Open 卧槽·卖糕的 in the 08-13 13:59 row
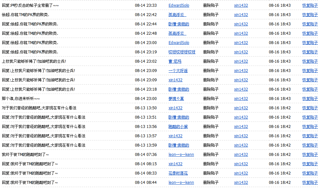Viewport: 318px width, 189px height. [179, 146]
